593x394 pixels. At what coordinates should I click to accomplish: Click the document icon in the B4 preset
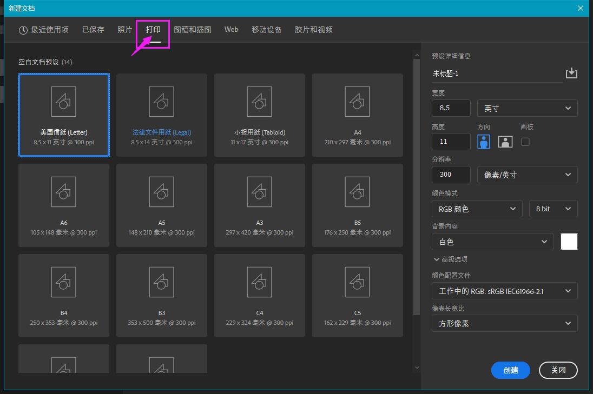pyautogui.click(x=63, y=282)
